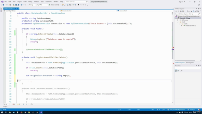Click the Undo toolbar icon
The image size is (202, 114).
[21, 5]
